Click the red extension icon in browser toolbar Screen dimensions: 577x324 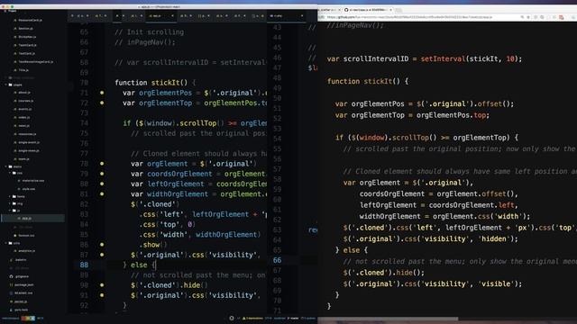click(x=561, y=17)
